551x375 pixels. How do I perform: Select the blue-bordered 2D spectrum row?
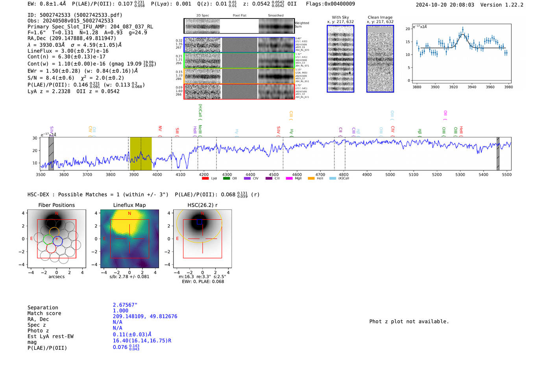pyautogui.click(x=239, y=45)
